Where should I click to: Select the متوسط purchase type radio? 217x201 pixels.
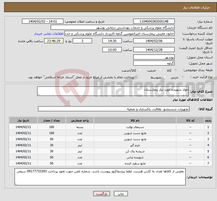(165, 77)
